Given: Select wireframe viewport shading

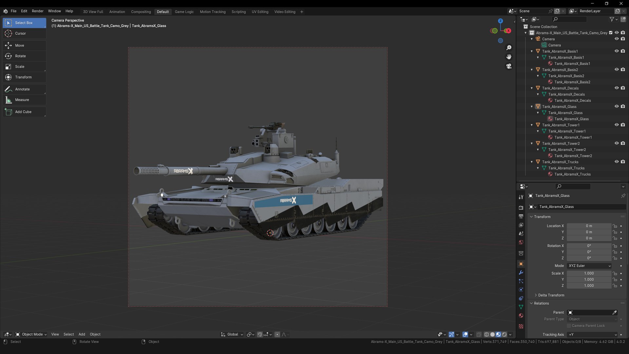Looking at the screenshot, I should (486, 335).
